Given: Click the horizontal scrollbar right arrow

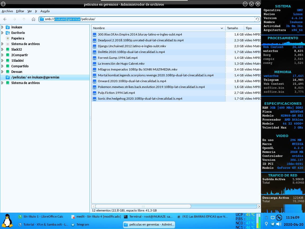Looking at the screenshot, I should pos(259,206).
